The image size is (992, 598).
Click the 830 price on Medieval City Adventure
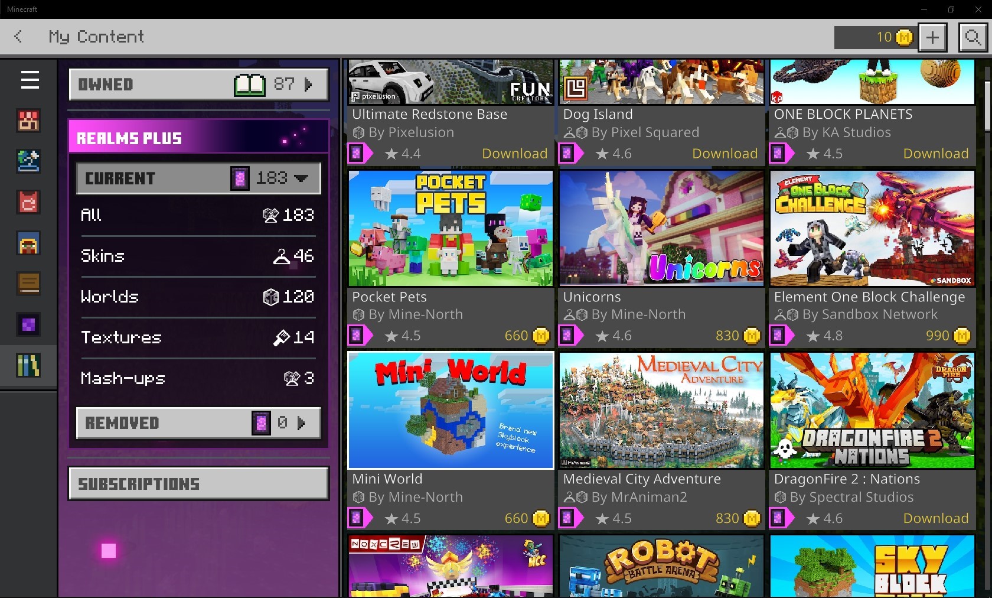(x=727, y=518)
